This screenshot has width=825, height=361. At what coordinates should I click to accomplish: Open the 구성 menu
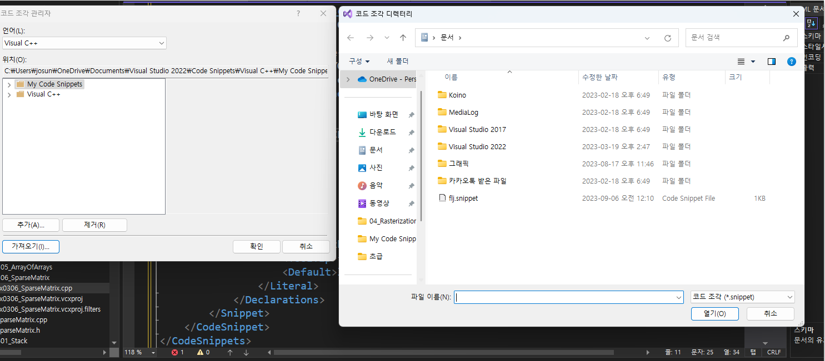coord(359,61)
